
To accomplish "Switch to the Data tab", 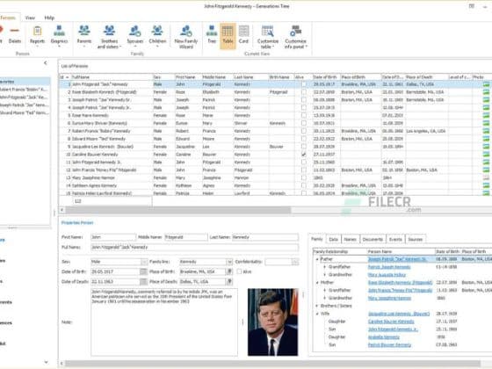I will click(x=333, y=239).
